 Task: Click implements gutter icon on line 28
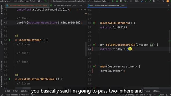[94, 66]
